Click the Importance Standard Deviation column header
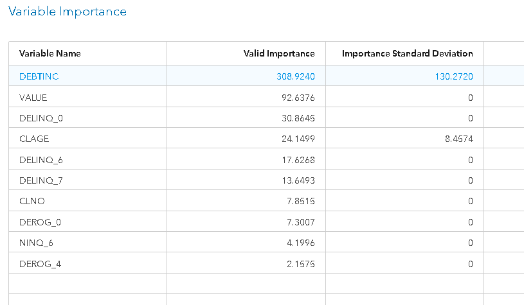This screenshot has width=524, height=305. pyautogui.click(x=407, y=53)
